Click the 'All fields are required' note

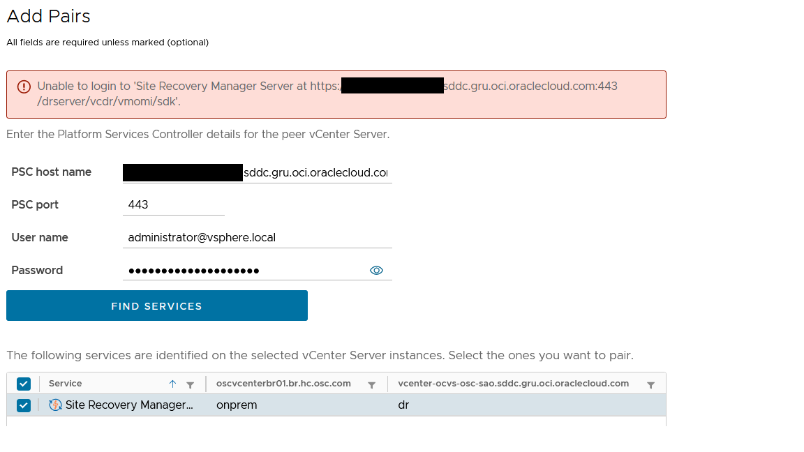pos(107,43)
